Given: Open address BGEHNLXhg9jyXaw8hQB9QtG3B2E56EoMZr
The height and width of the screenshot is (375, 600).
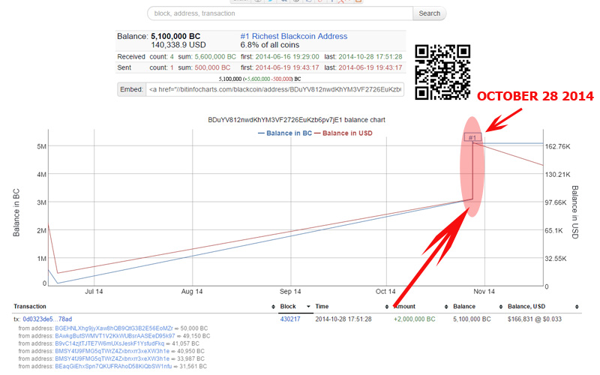Looking at the screenshot, I should point(114,328).
